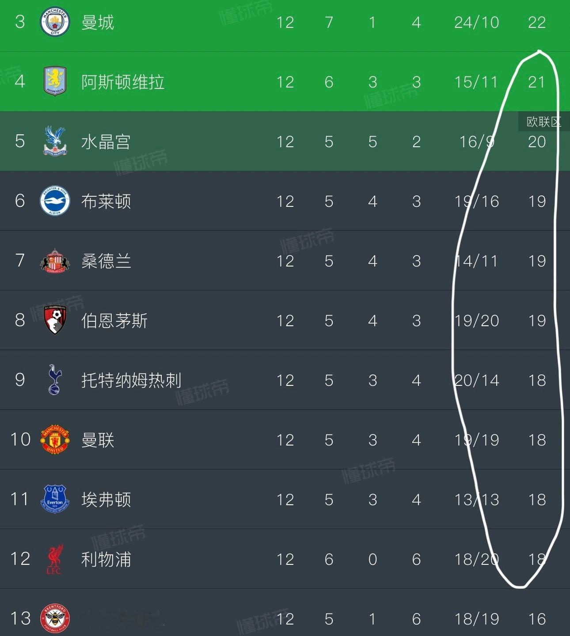Image resolution: width=570 pixels, height=636 pixels.
Task: Click the Brighton seagull crest
Action: pyautogui.click(x=55, y=201)
